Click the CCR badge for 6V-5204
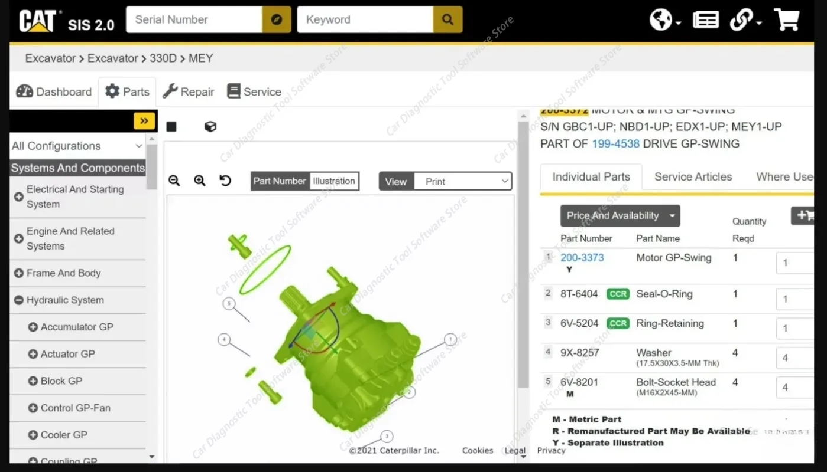The width and height of the screenshot is (827, 472). click(x=618, y=323)
